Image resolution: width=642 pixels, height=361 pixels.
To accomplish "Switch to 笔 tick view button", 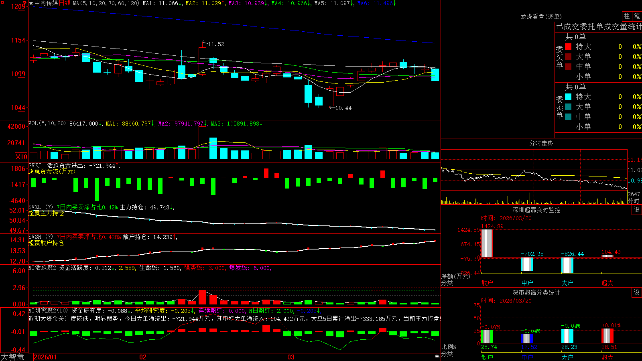I will click(x=637, y=16).
